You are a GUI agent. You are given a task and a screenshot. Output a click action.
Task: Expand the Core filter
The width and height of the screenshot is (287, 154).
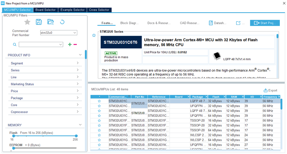pyautogui.click(x=78, y=105)
